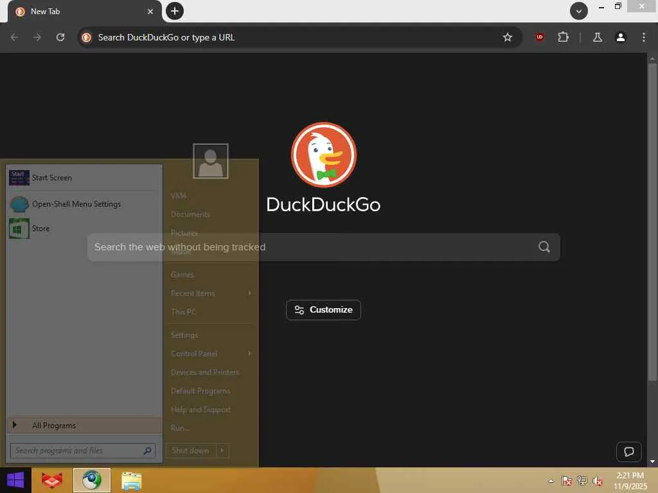Open Action Center flag icon
This screenshot has width=658, height=493.
click(566, 481)
